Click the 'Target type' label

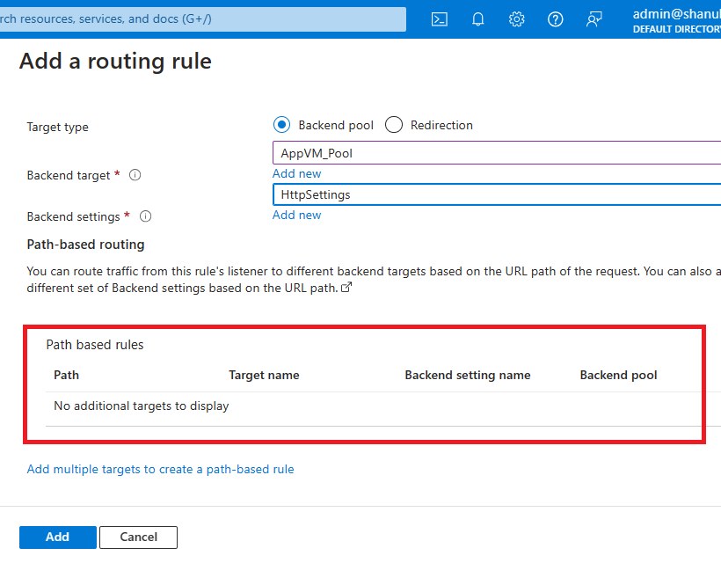click(x=57, y=127)
